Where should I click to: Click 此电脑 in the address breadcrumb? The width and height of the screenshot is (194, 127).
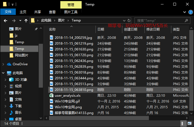46,20
